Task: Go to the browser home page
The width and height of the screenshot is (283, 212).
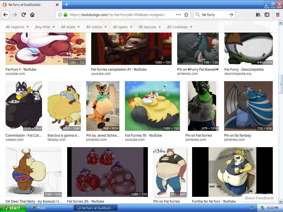Action: coord(32,15)
